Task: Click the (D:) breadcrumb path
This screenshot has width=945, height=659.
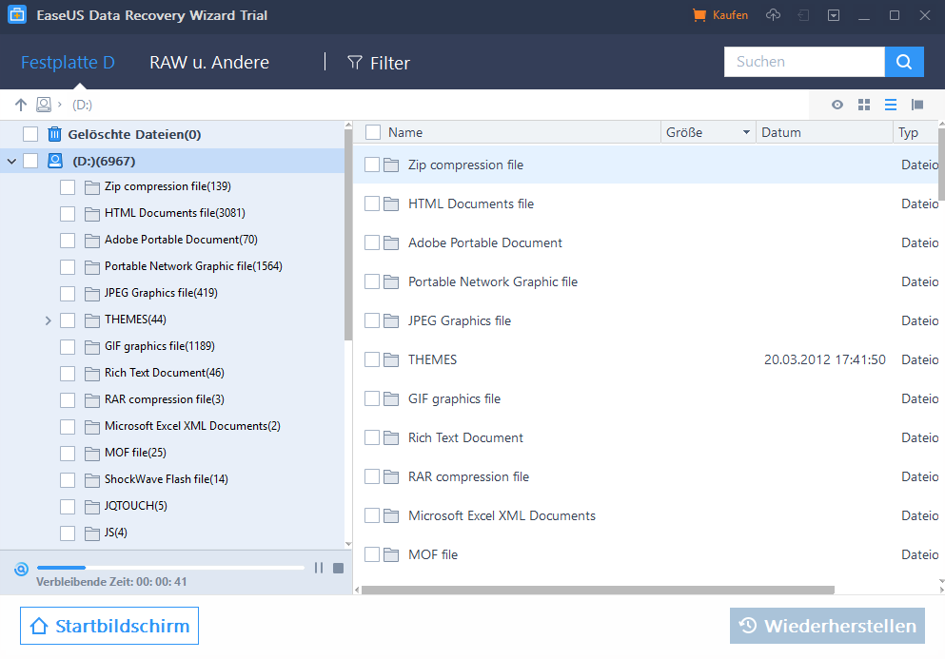Action: tap(82, 105)
